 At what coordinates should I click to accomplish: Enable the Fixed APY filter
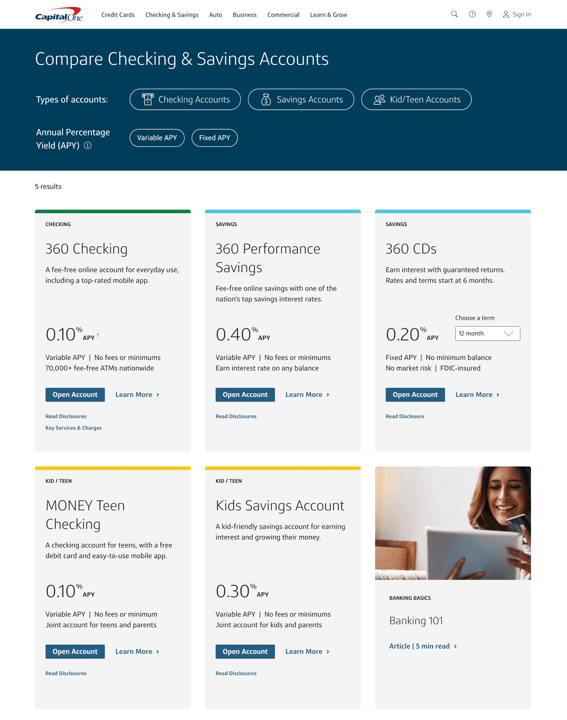(214, 138)
